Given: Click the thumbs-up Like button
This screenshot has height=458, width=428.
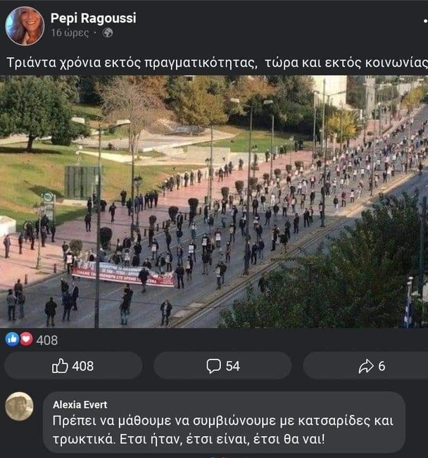Looking at the screenshot, I should click(60, 366).
